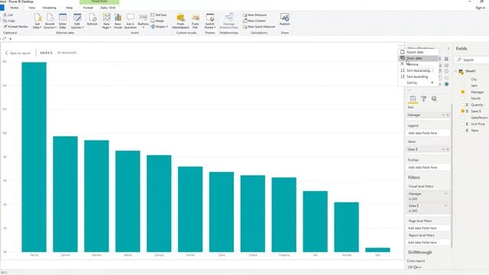Collapse the Visualizations pane chevron
This screenshot has height=275, width=489.
[449, 49]
